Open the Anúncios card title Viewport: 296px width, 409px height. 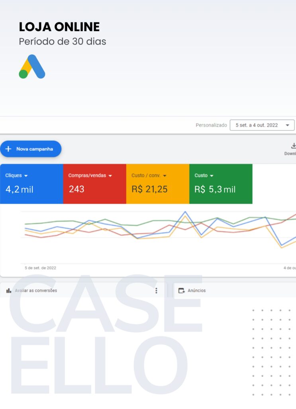[x=197, y=291]
